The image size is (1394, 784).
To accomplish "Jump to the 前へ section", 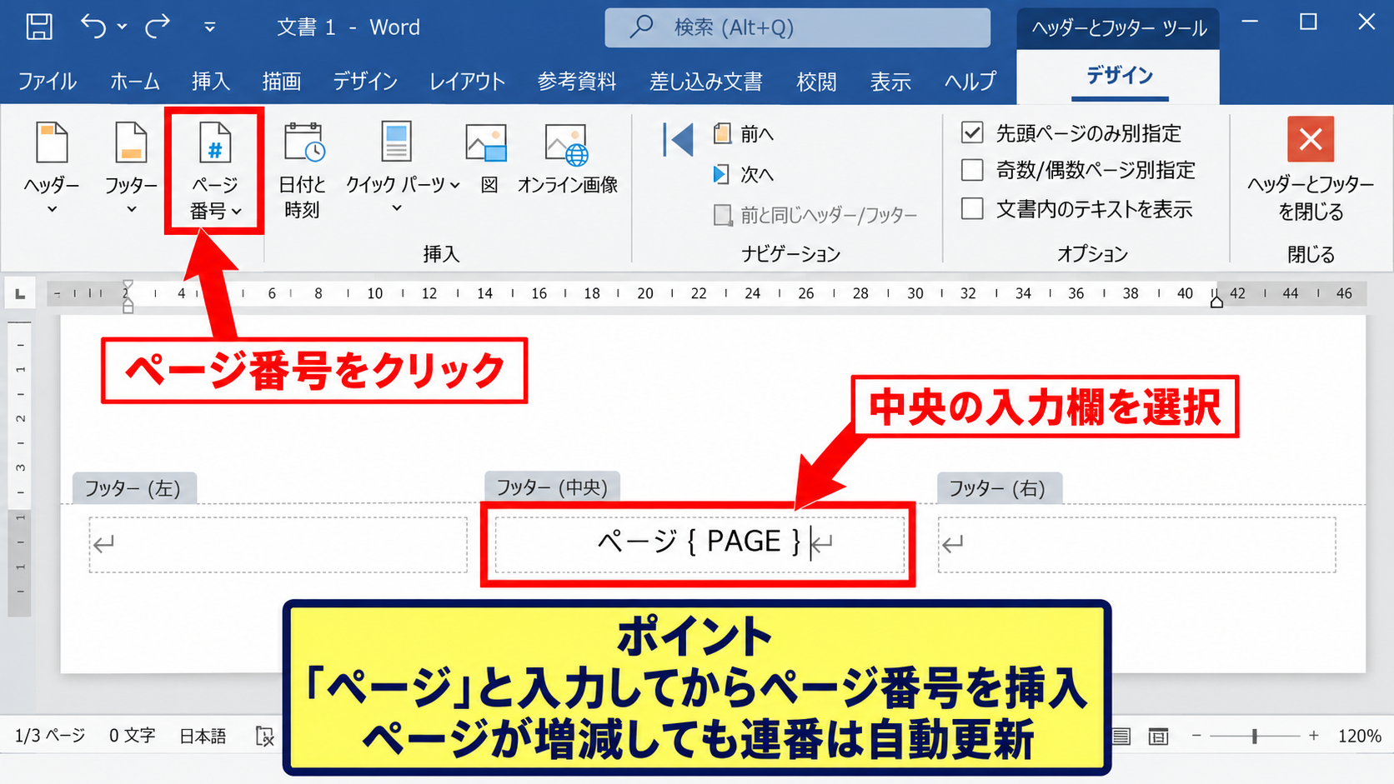I will (744, 133).
